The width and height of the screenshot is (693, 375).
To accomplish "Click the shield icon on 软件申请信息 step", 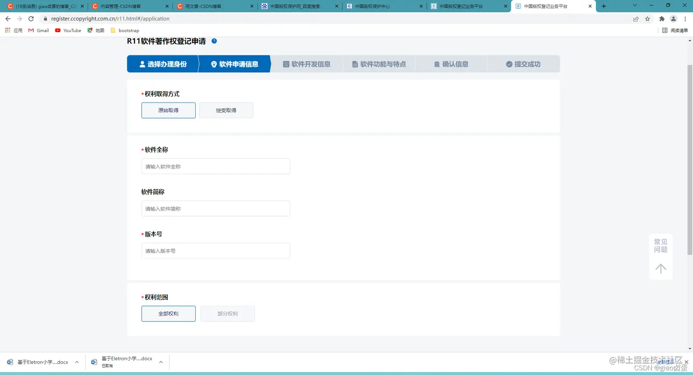I will pos(215,64).
